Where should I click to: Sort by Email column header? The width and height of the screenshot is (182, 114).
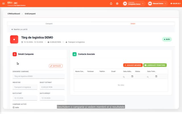pyautogui.click(x=113, y=71)
